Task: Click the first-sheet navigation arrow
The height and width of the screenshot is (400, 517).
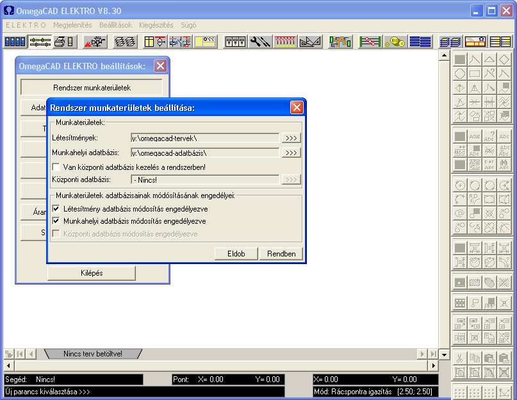Action: pyautogui.click(x=20, y=354)
